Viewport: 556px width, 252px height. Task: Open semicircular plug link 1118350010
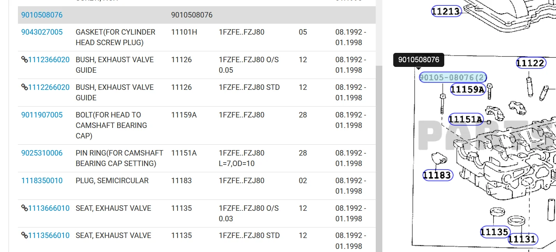[42, 180]
